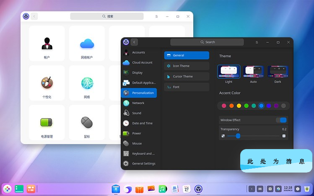
Task: Toggle the Window Effect switch
Action: [x=281, y=120]
